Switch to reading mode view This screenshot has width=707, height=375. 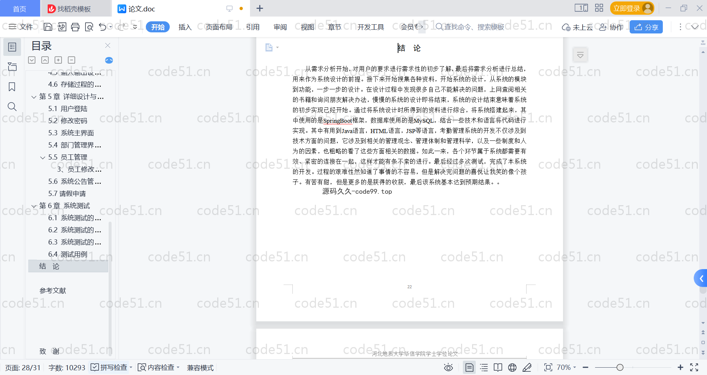click(x=498, y=367)
